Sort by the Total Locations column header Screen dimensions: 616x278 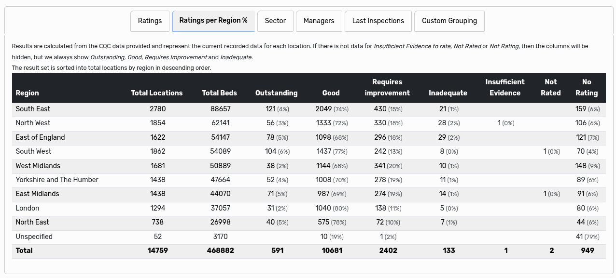(x=157, y=93)
